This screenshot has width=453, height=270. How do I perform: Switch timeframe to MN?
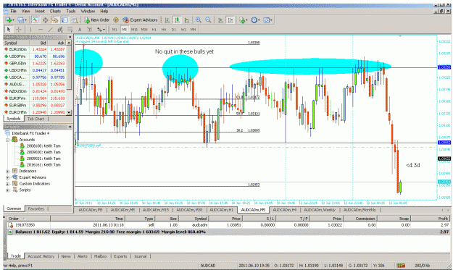(193, 30)
